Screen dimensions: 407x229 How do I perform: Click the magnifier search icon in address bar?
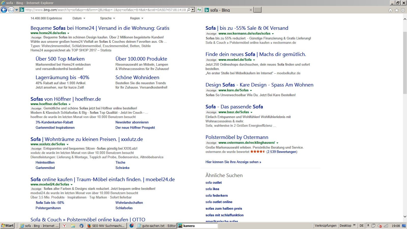189,10
